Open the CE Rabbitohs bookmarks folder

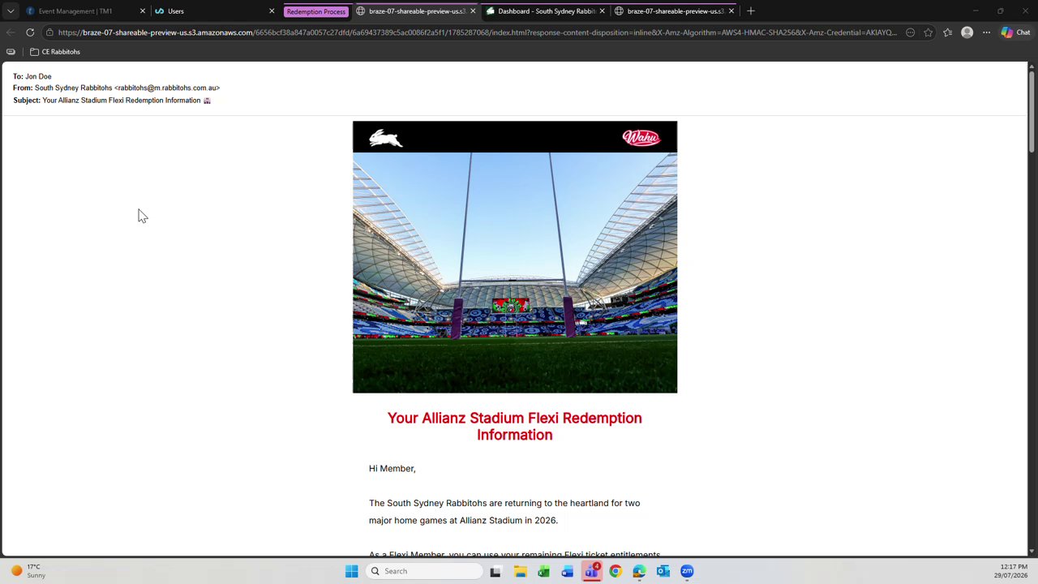pos(55,52)
